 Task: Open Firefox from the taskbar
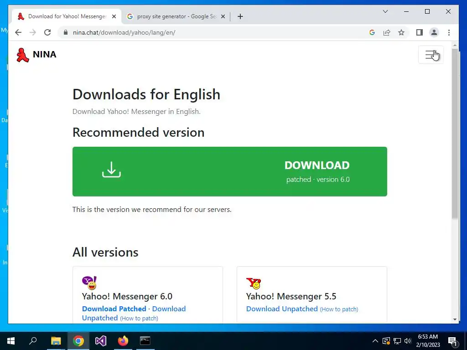point(123,341)
